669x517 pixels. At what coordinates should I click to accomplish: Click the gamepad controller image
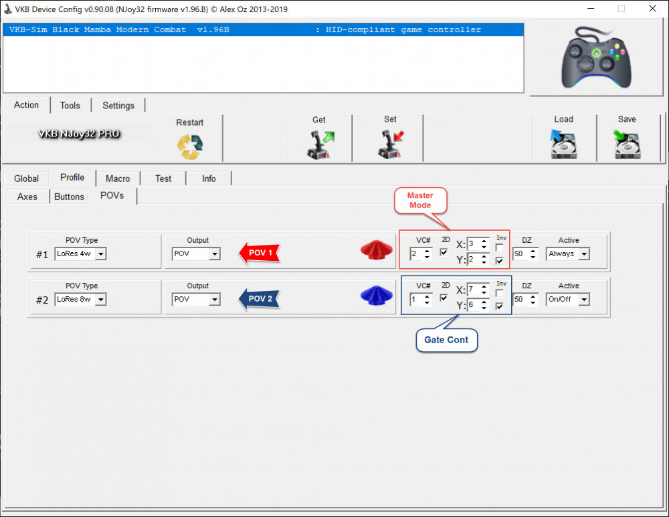point(596,57)
